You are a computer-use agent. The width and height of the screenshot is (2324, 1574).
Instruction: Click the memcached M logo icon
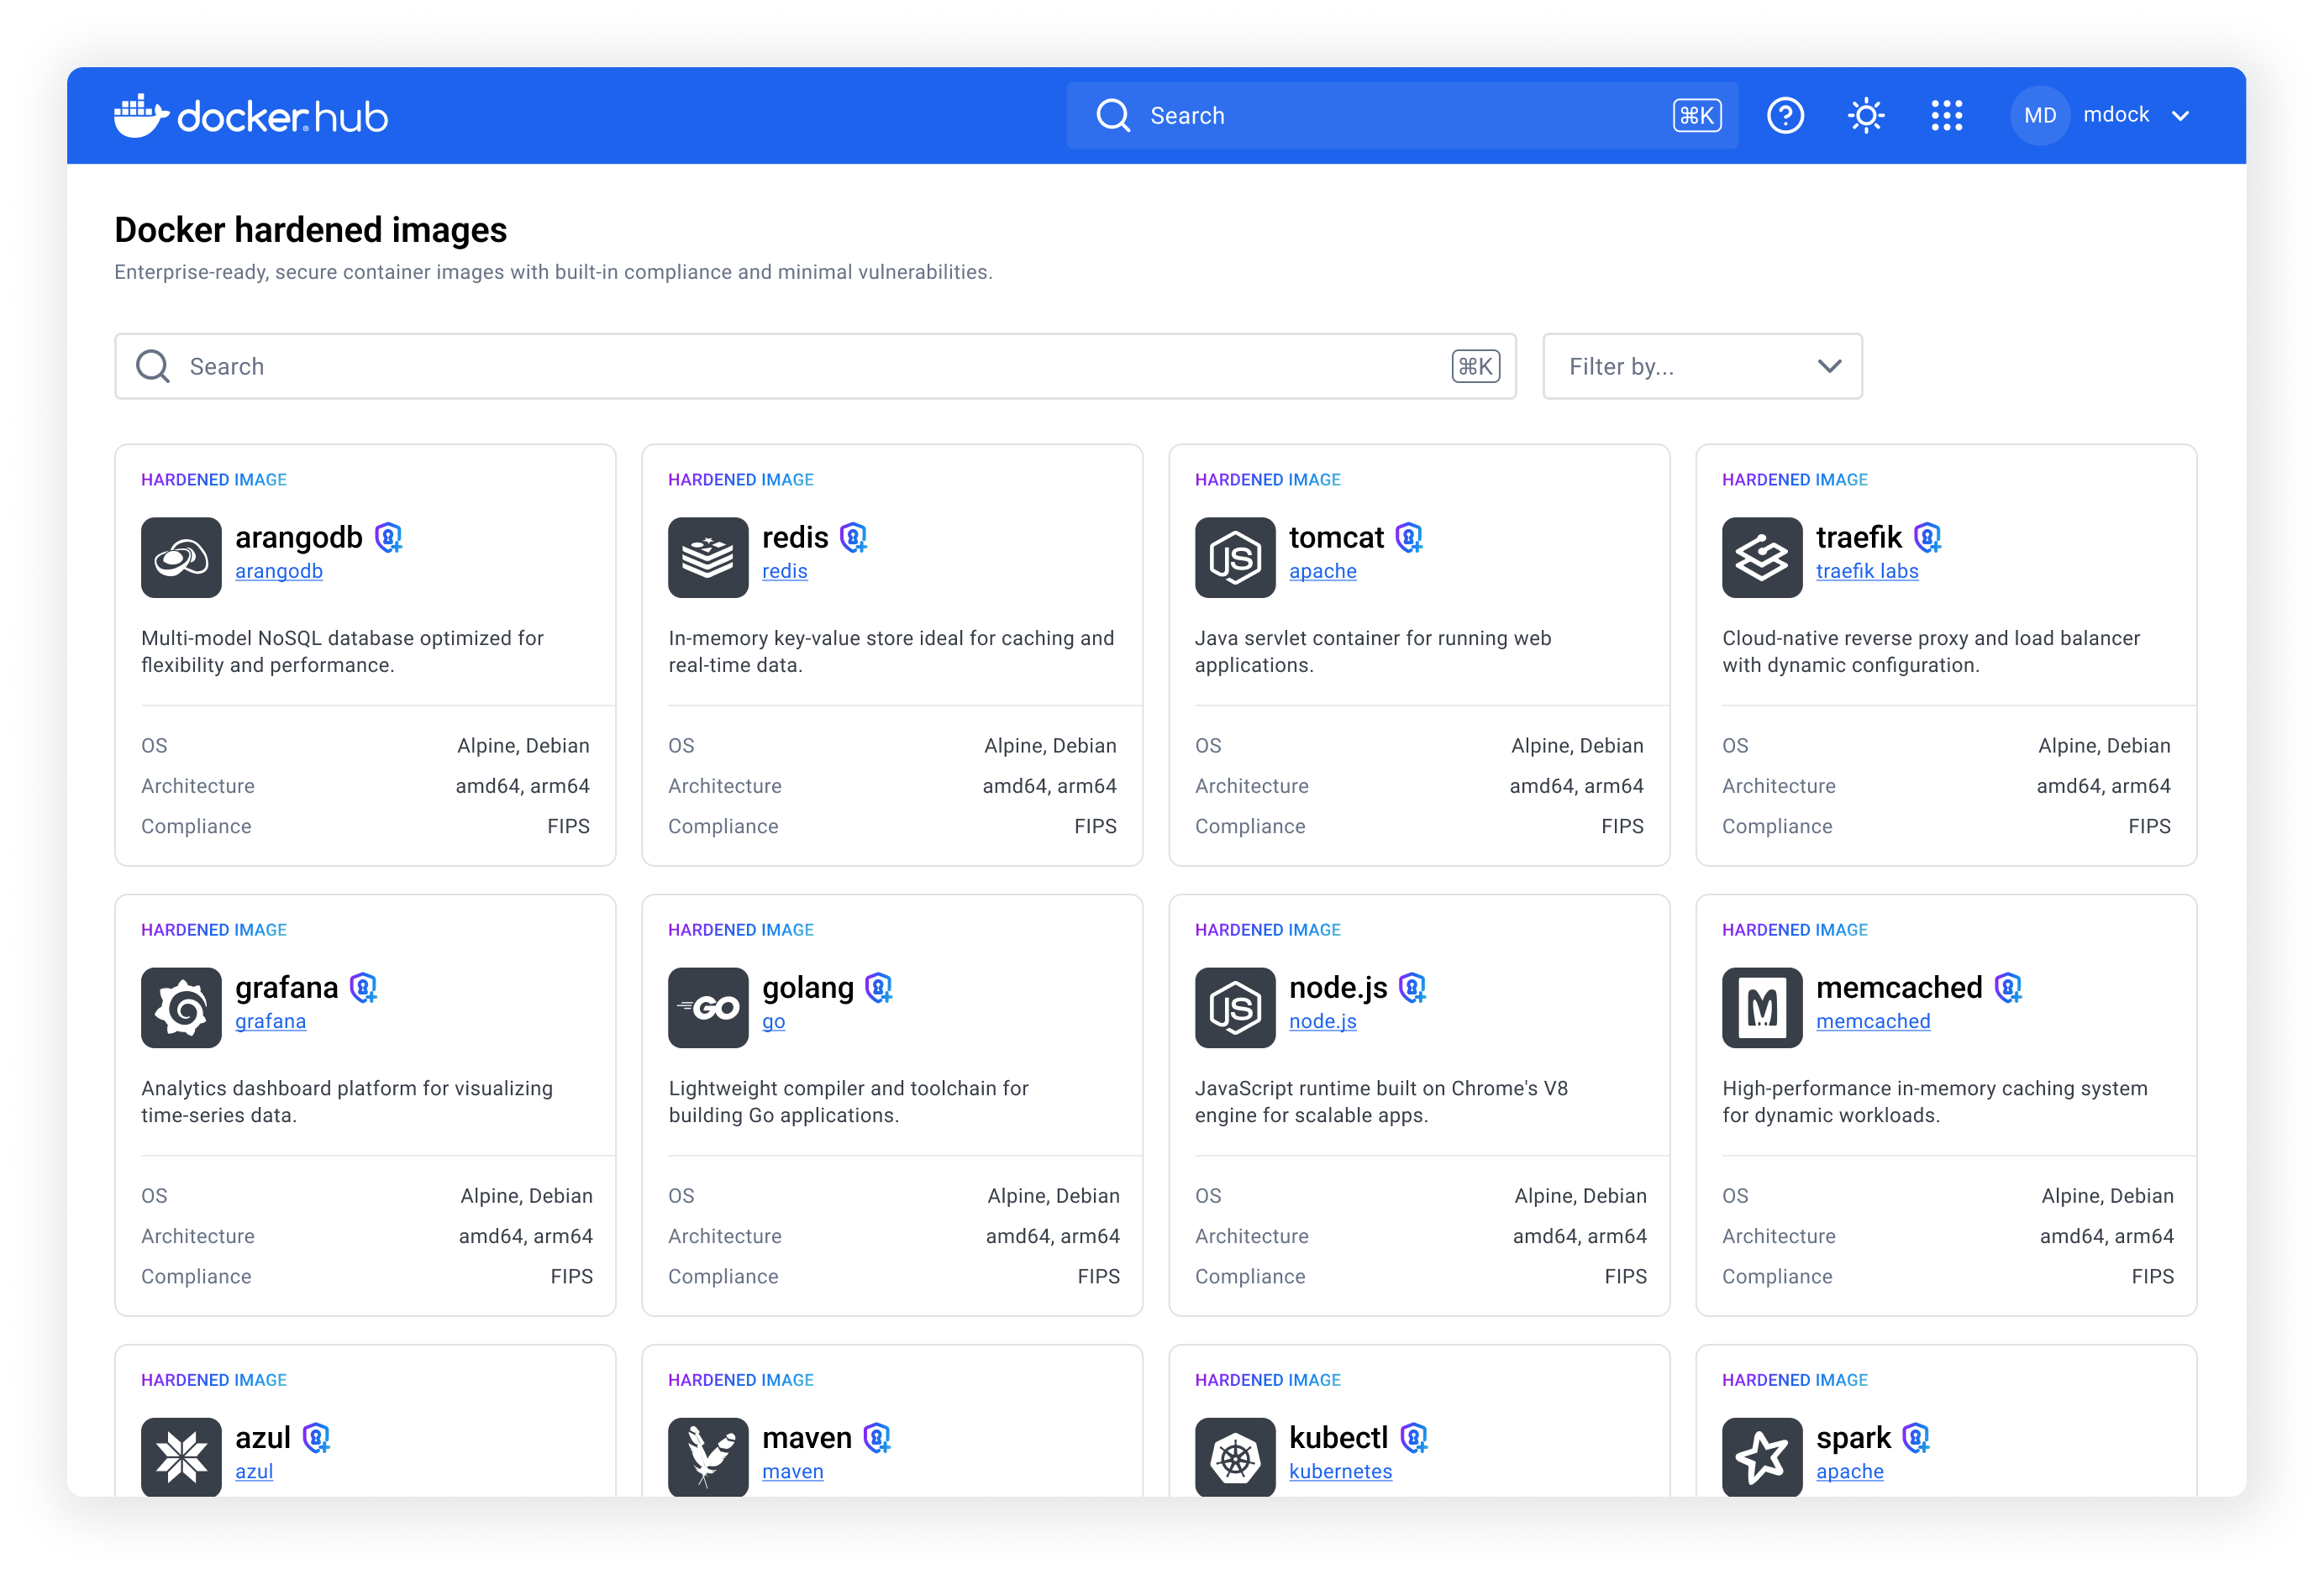[1762, 1007]
